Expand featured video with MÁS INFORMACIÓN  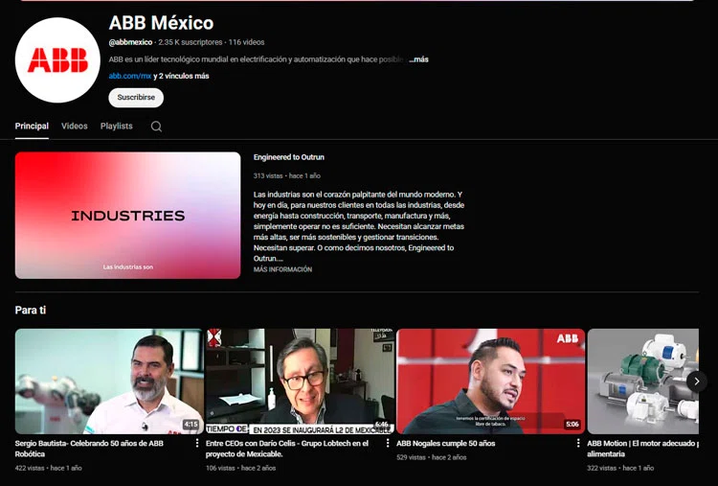point(282,269)
